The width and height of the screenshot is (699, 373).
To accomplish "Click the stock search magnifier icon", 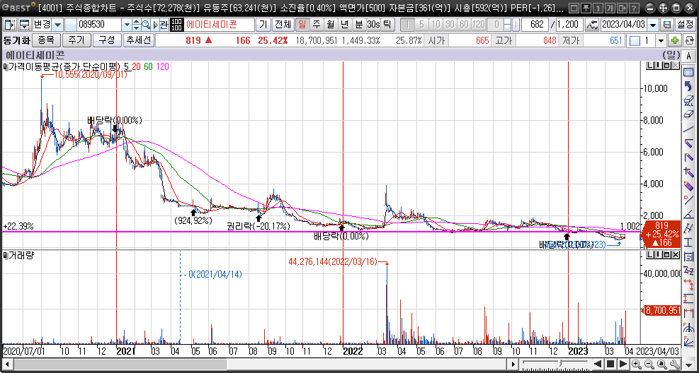I will click(x=146, y=25).
